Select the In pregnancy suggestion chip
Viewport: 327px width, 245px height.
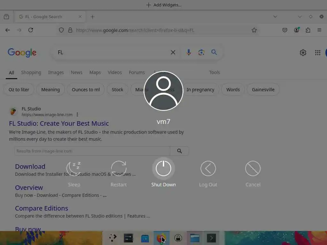tap(200, 90)
